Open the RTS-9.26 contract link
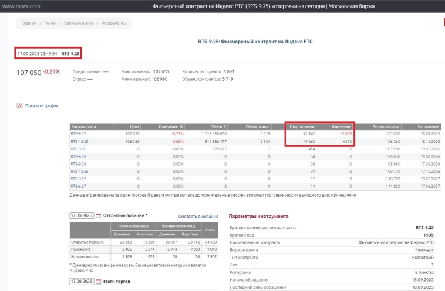This screenshot has width=445, height=291. point(78,164)
